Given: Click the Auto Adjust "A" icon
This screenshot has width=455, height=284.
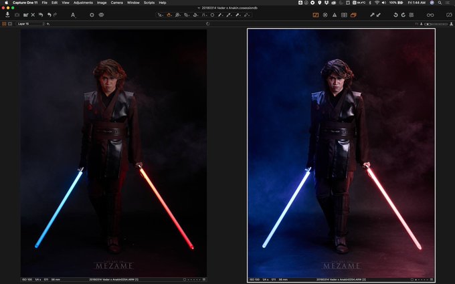Looking at the screenshot, I should tap(73, 15).
